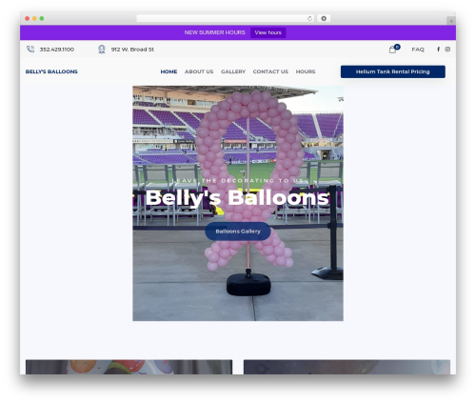This screenshot has width=476, height=403.
Task: Click the circular icon beside the address bar
Action: (324, 18)
